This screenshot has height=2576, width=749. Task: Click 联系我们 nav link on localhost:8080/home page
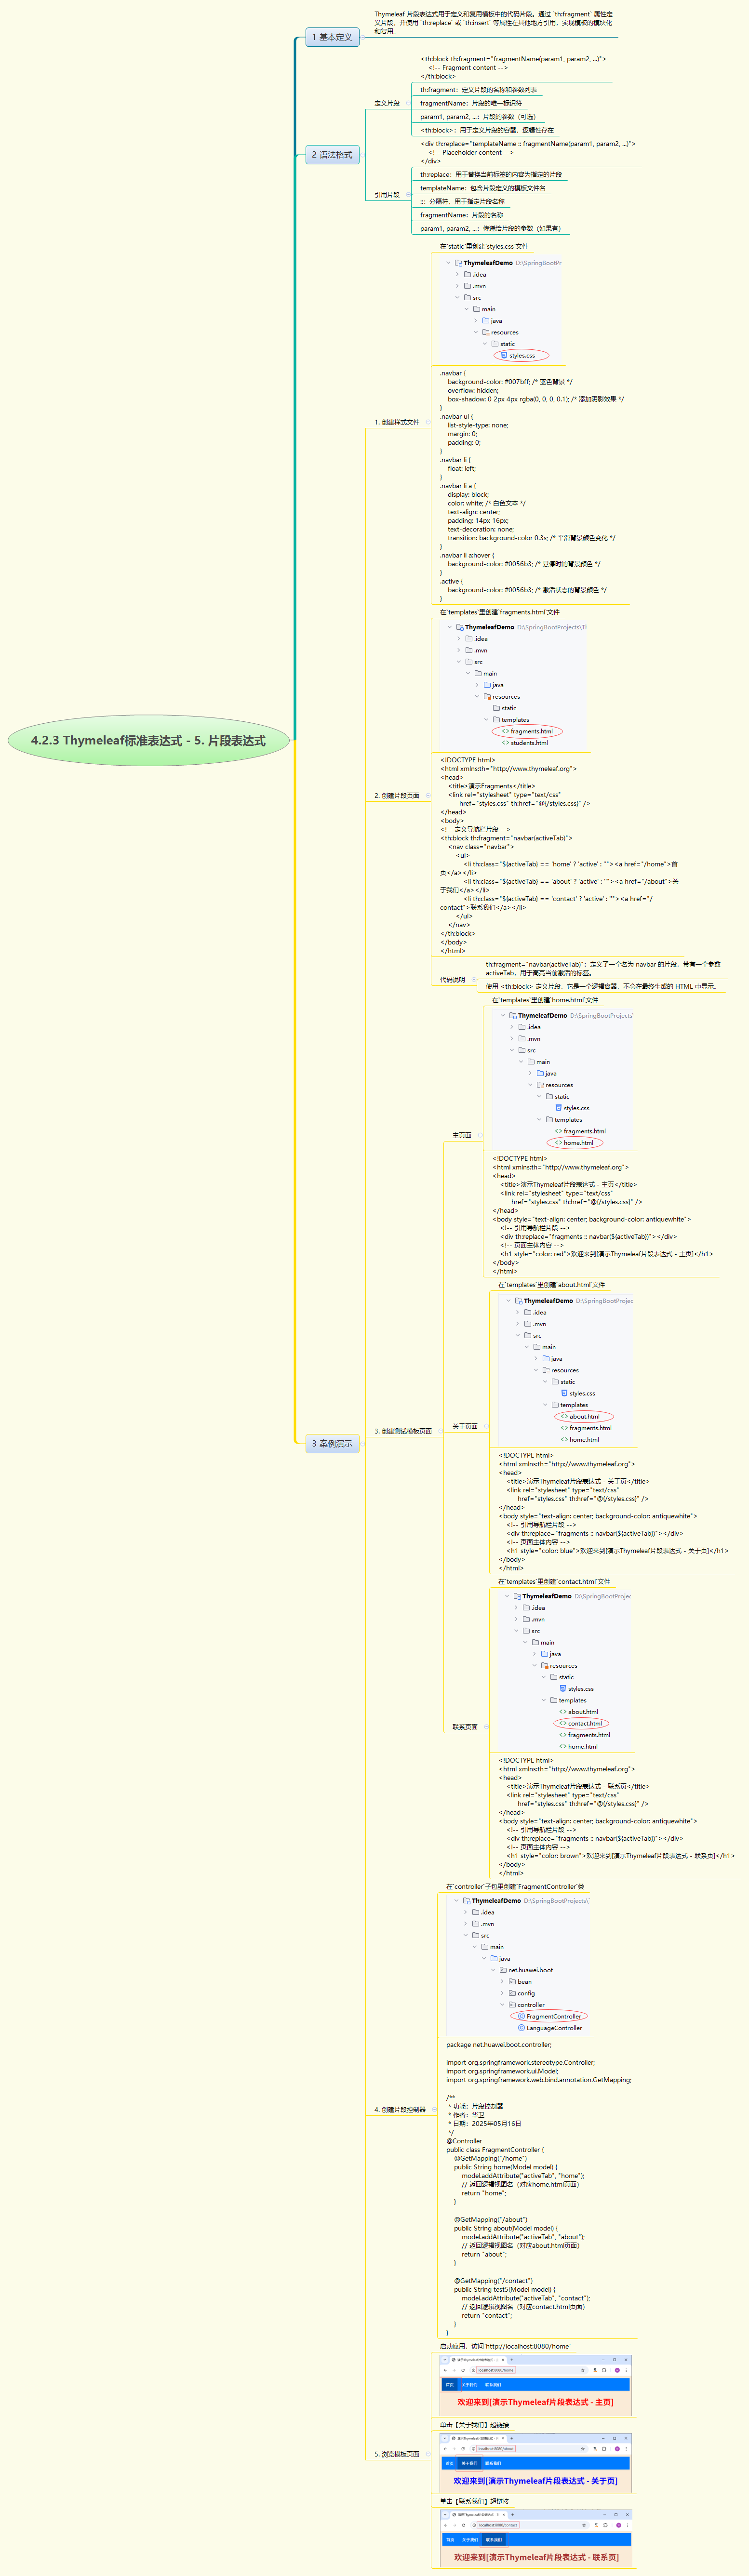pos(493,2385)
